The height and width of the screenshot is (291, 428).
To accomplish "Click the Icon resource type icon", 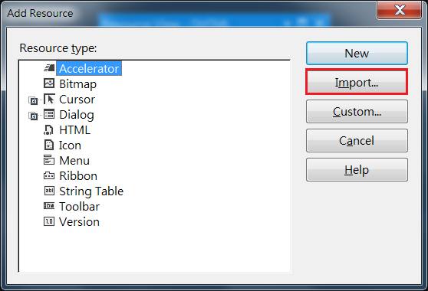I will pyautogui.click(x=49, y=145).
